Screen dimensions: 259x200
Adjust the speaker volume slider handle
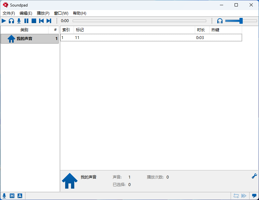click(241, 21)
